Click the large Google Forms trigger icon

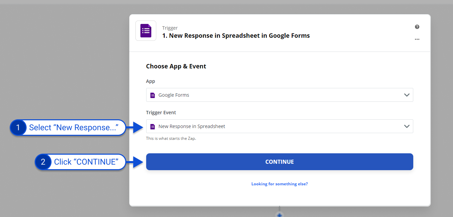coord(146,31)
